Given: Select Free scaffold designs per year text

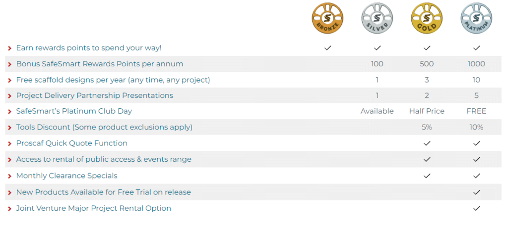Looking at the screenshot, I should coord(113,80).
